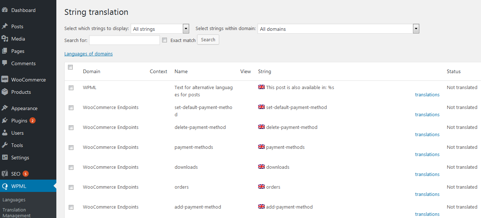Screen dimensions: 481x218
Task: Click UK flag beside downloads string
Action: point(261,167)
